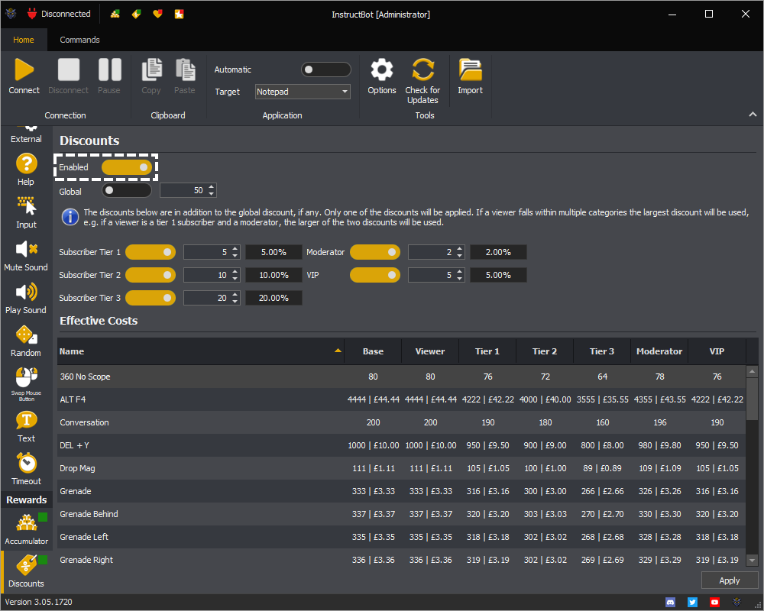This screenshot has height=611, width=764.
Task: Click the InstructBot logo in status bar
Action: pyautogui.click(x=736, y=603)
